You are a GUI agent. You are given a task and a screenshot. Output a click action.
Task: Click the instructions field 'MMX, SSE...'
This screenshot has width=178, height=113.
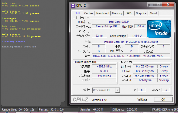pyautogui.click(x=131, y=56)
